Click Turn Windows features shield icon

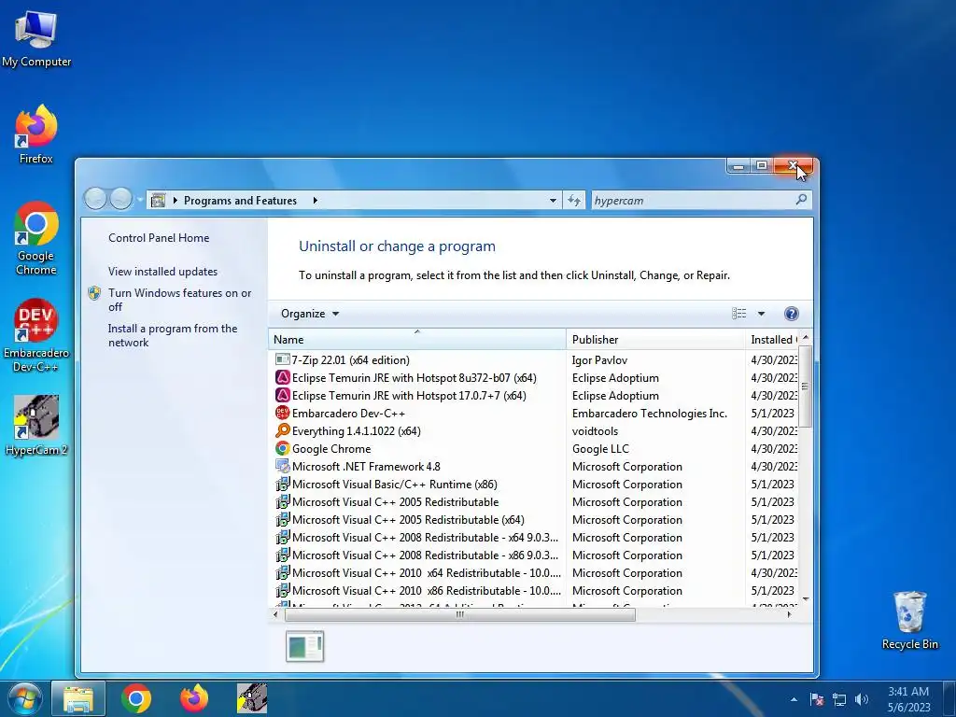point(94,293)
